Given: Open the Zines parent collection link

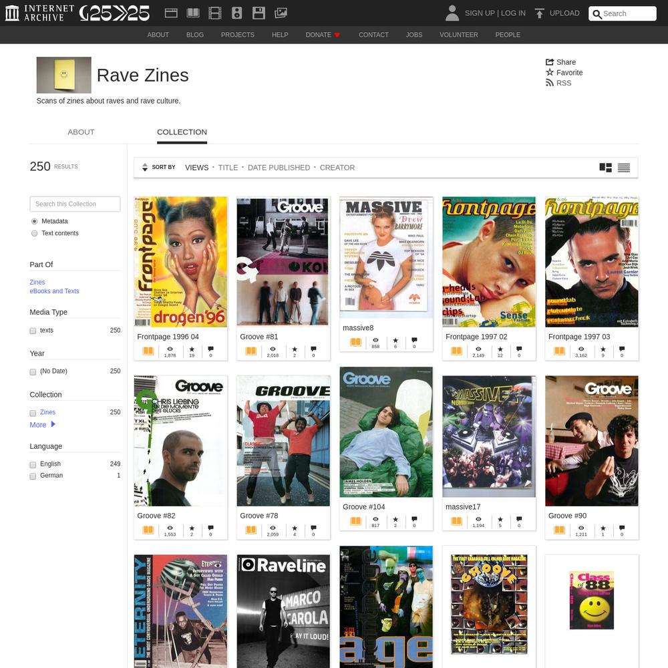Looking at the screenshot, I should pyautogui.click(x=37, y=282).
